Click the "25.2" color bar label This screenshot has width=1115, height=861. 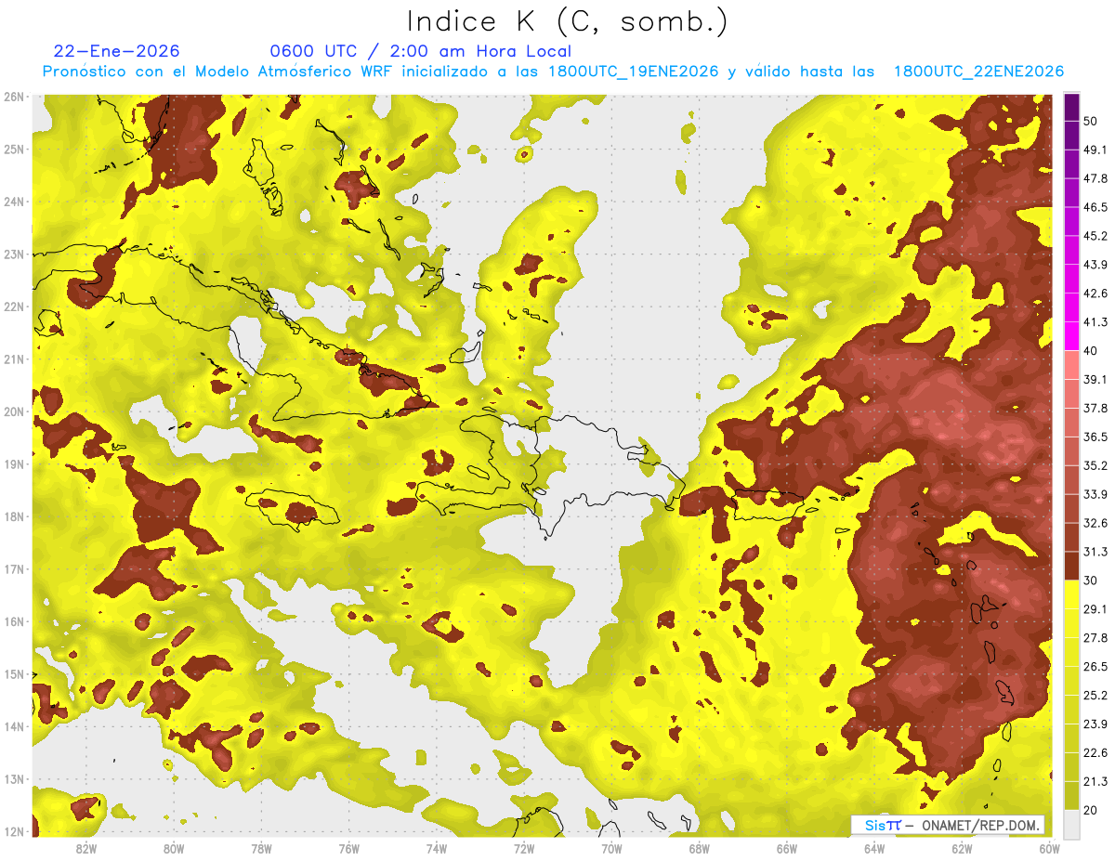coord(1095,696)
